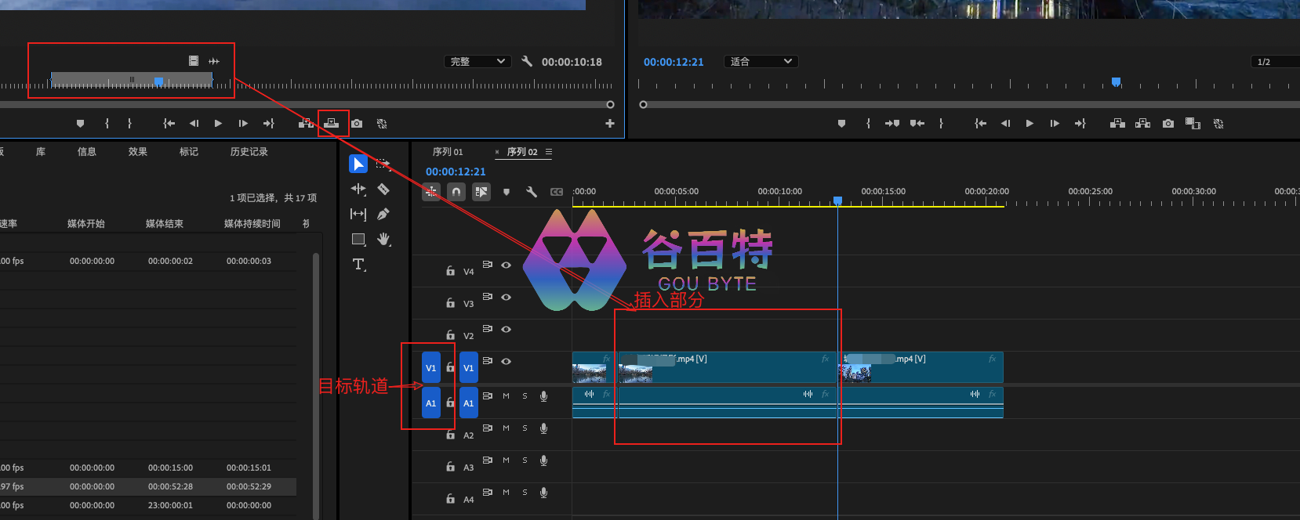Image resolution: width=1300 pixels, height=520 pixels.
Task: Select the Hand tool
Action: 383,239
